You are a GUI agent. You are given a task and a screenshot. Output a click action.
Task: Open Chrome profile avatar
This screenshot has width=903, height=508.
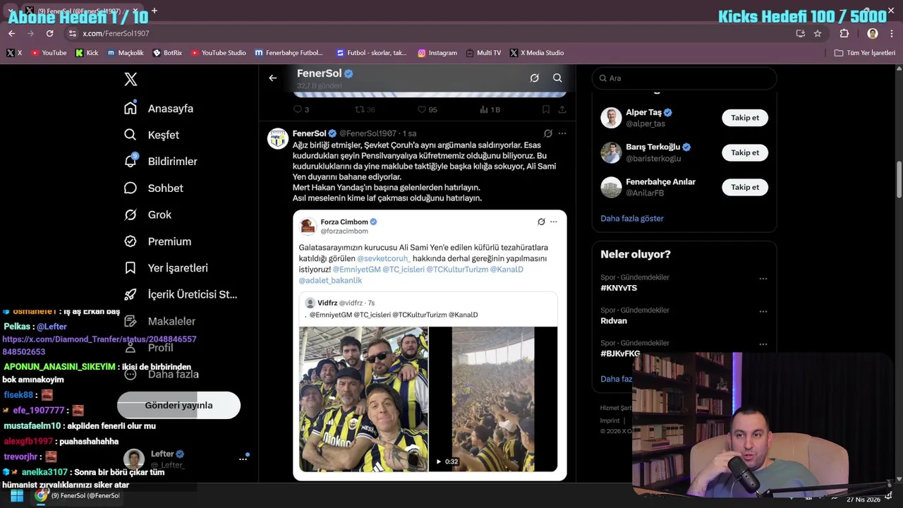(x=873, y=33)
